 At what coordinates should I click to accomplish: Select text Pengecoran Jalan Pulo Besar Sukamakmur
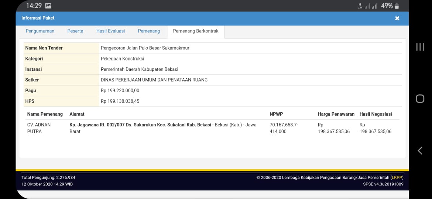(x=145, y=48)
